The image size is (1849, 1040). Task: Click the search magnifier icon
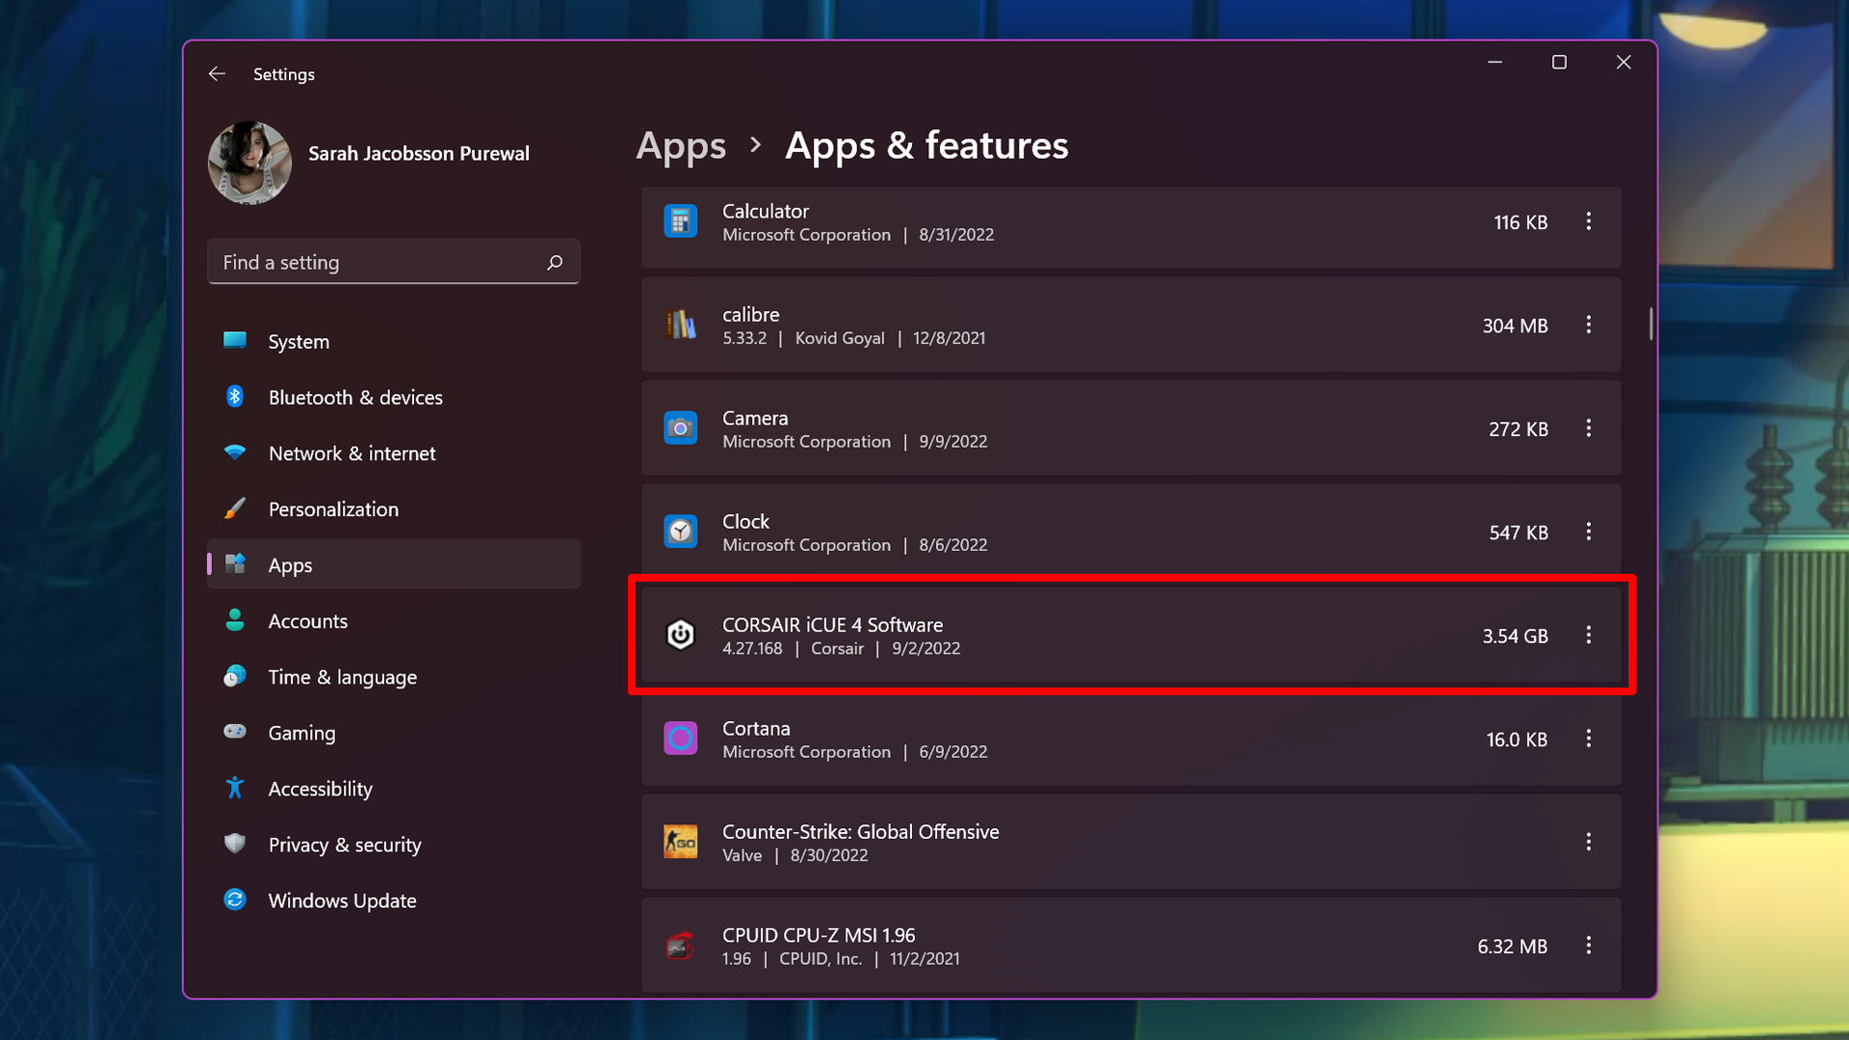[555, 262]
